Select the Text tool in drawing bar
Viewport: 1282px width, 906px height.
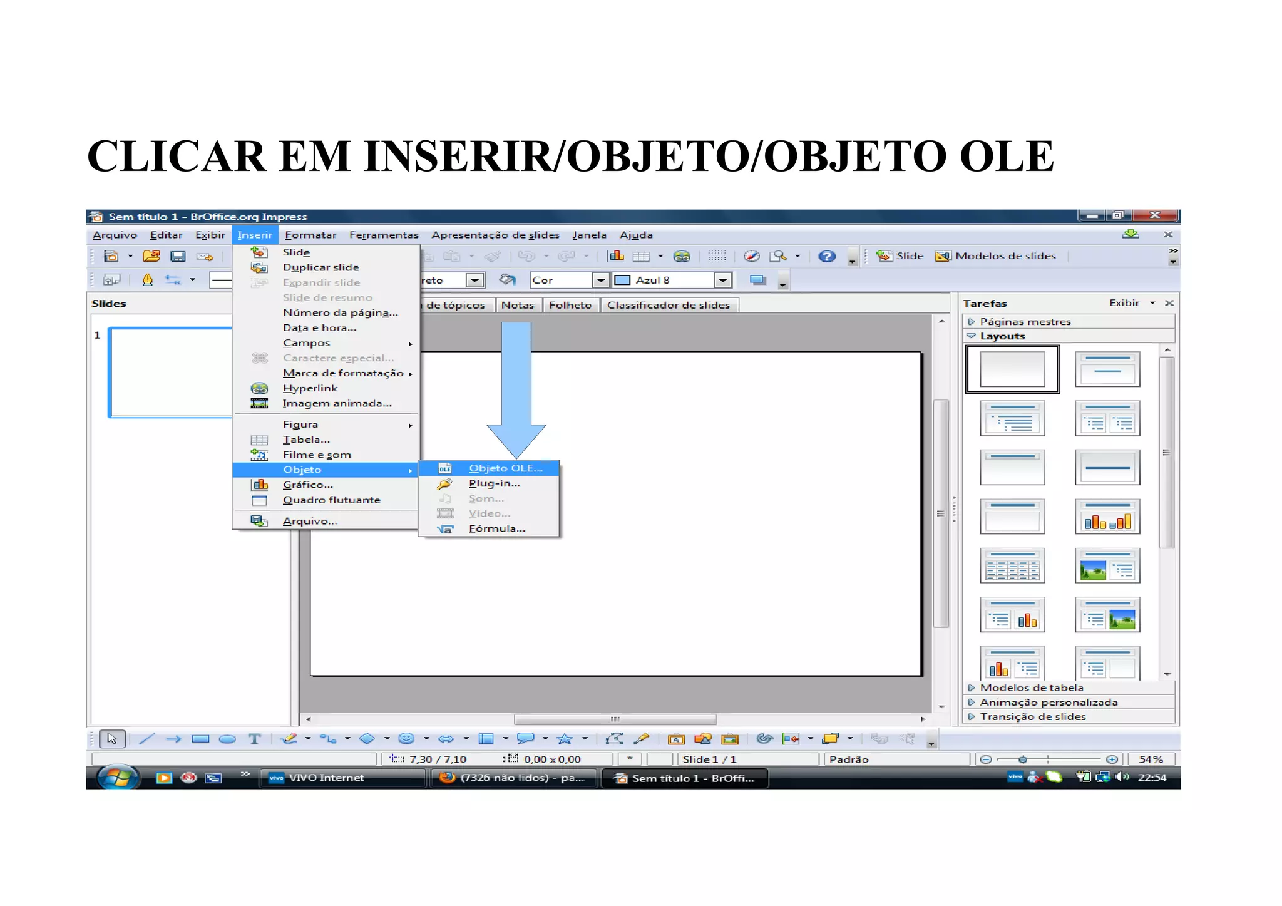click(254, 739)
